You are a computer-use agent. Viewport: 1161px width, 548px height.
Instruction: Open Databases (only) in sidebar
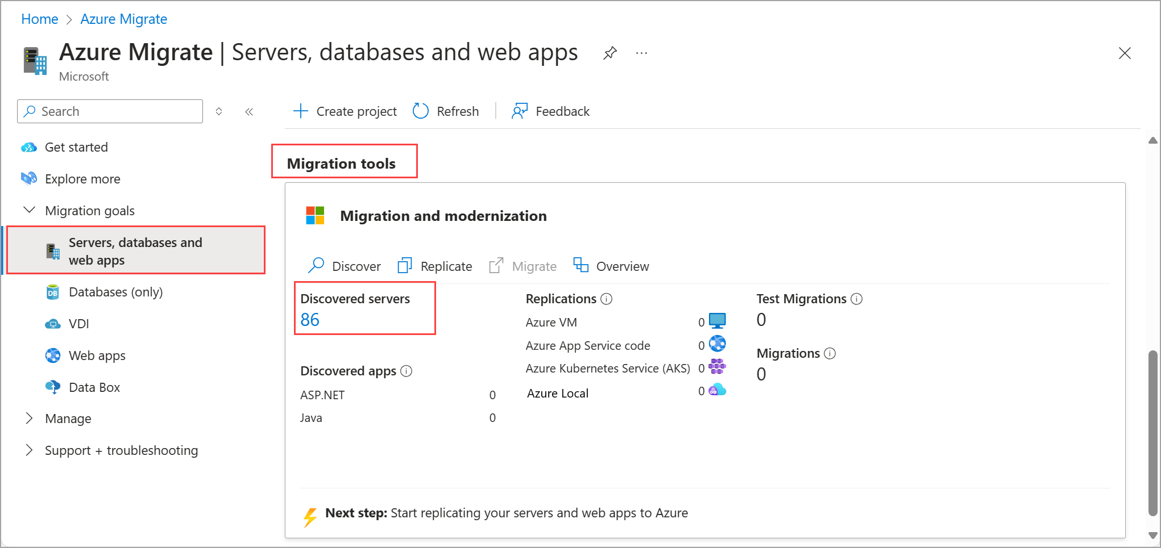tap(115, 292)
